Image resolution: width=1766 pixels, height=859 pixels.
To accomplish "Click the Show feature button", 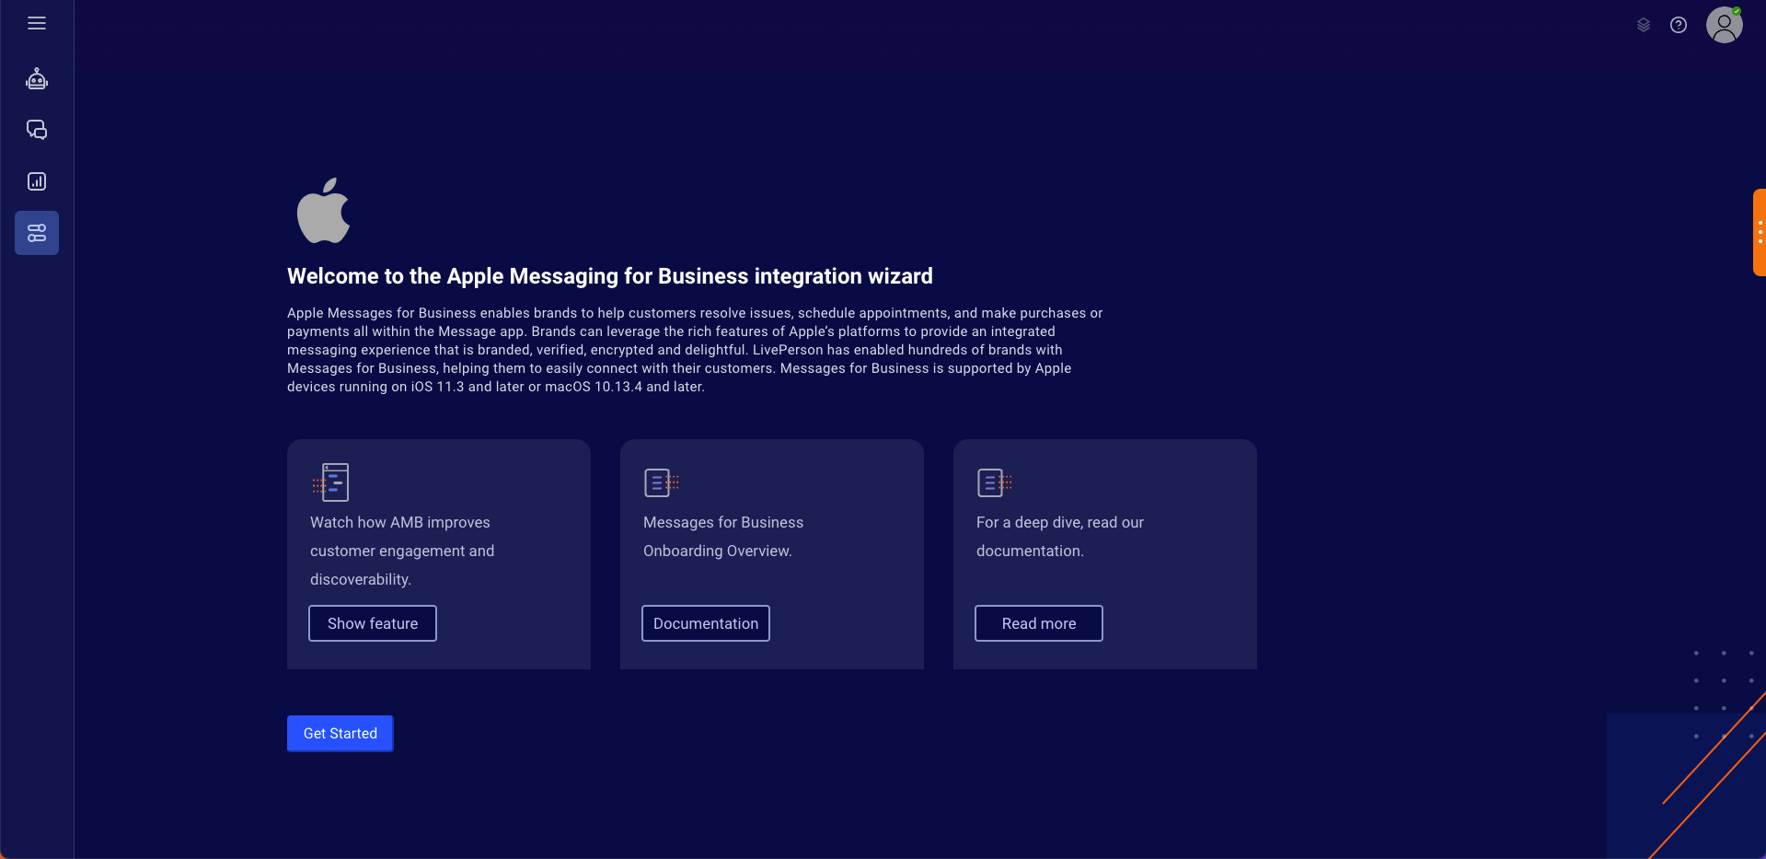I will (373, 623).
